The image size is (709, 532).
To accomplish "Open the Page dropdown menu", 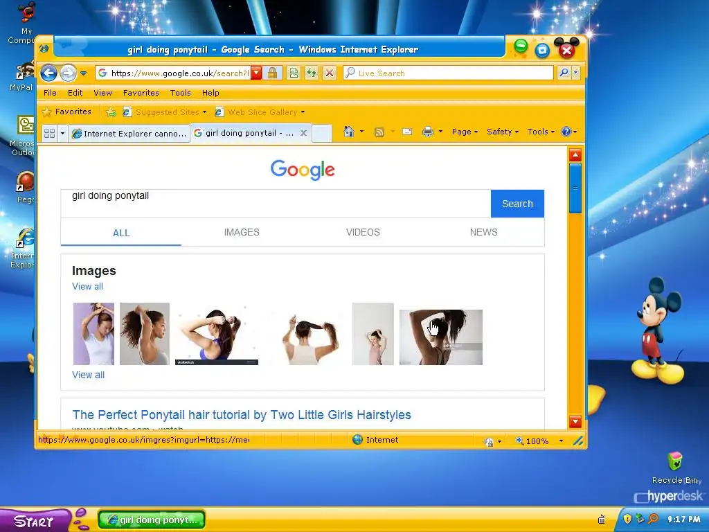I will pos(465,132).
